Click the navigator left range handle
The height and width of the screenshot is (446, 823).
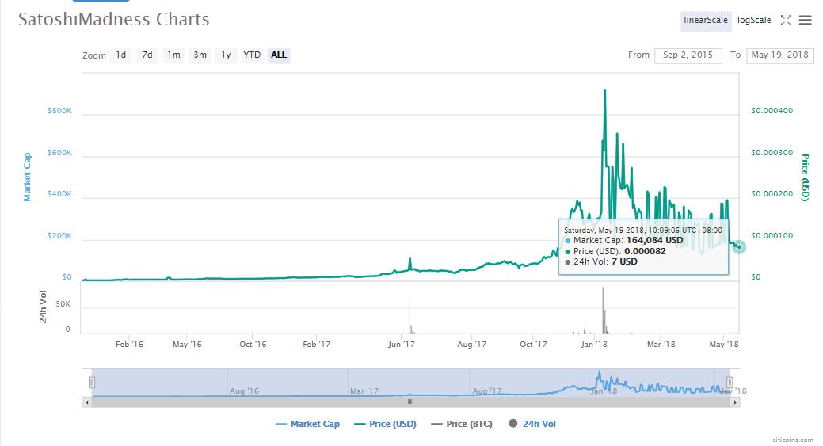point(92,383)
